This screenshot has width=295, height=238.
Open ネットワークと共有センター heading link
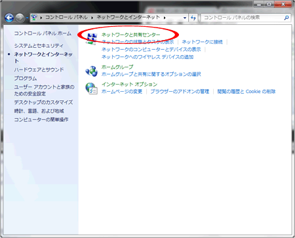point(130,35)
